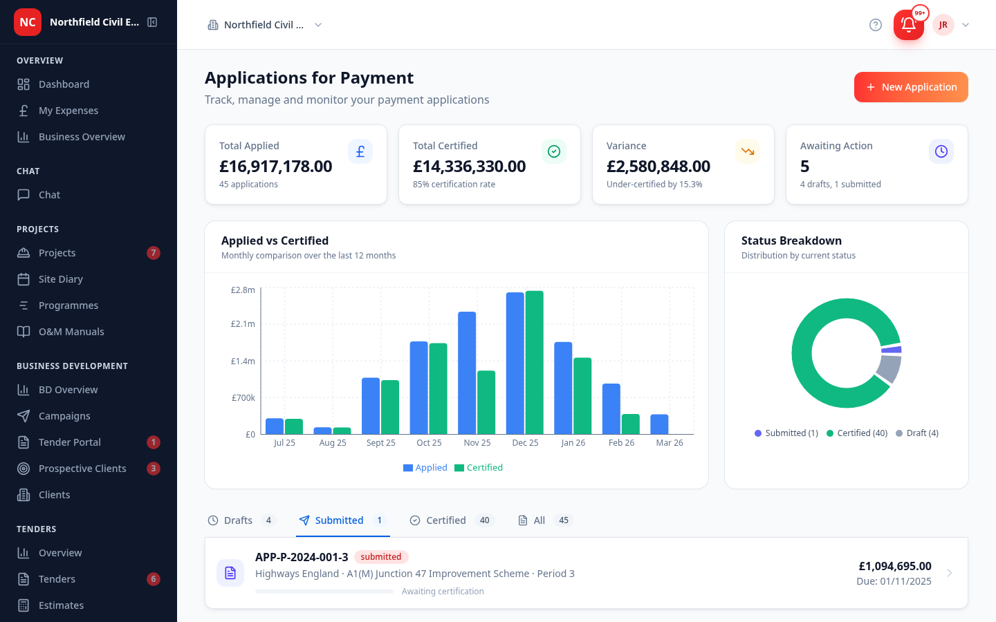Viewport: 996px width, 622px height.
Task: Go to My Expenses
Action: (x=89, y=111)
